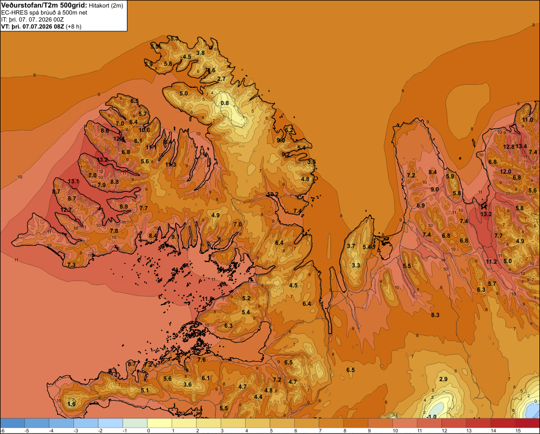
Task: Click the legend swatch between -3 and -2
Action: [x=86, y=423]
